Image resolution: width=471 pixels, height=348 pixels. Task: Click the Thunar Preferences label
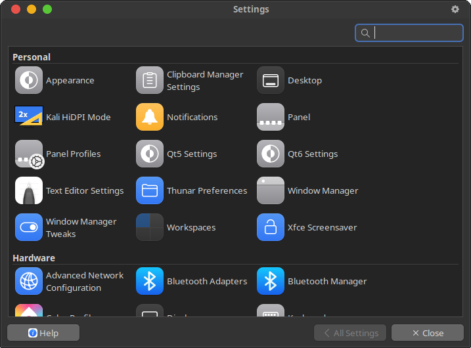(207, 190)
